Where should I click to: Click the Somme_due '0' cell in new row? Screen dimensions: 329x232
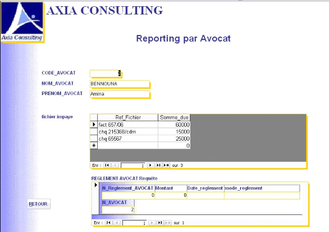click(174, 146)
